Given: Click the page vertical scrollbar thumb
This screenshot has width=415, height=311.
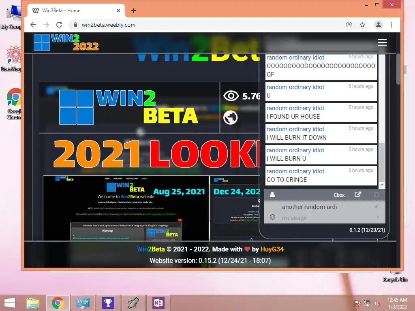Looking at the screenshot, I should click(x=398, y=69).
